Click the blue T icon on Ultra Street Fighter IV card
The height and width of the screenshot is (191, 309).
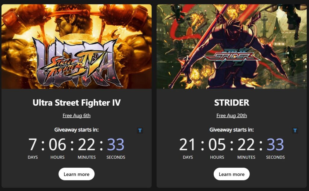click(x=140, y=130)
